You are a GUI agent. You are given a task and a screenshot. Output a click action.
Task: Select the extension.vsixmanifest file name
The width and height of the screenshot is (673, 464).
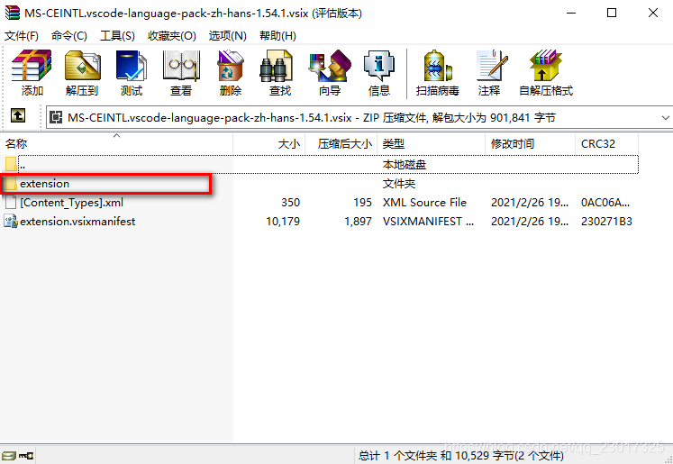point(77,222)
